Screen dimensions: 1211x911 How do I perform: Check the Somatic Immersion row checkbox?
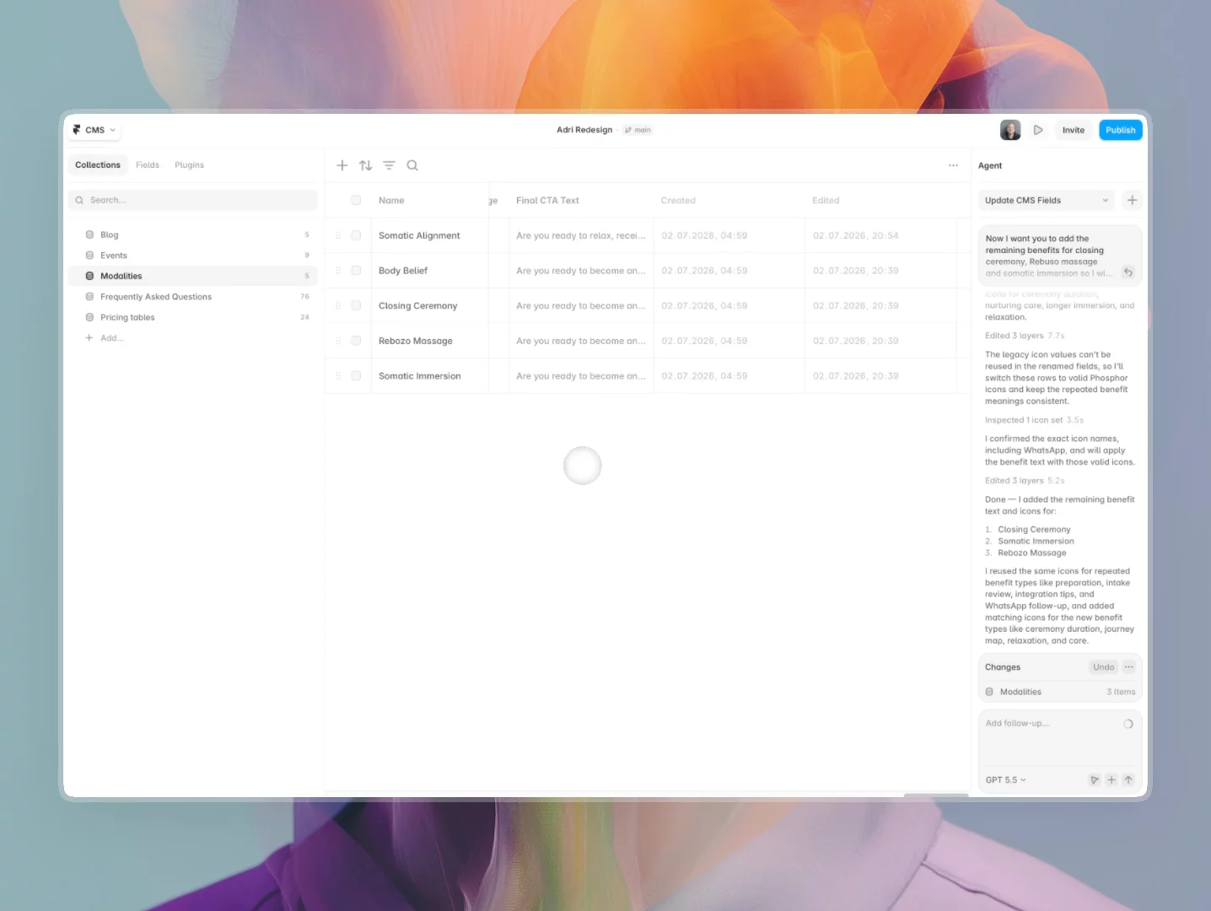356,376
